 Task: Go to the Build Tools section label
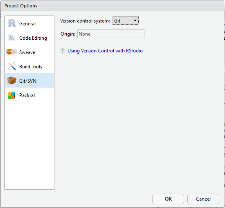coord(31,67)
